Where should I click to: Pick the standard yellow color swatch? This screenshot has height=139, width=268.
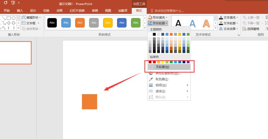pyautogui.click(x=163, y=62)
